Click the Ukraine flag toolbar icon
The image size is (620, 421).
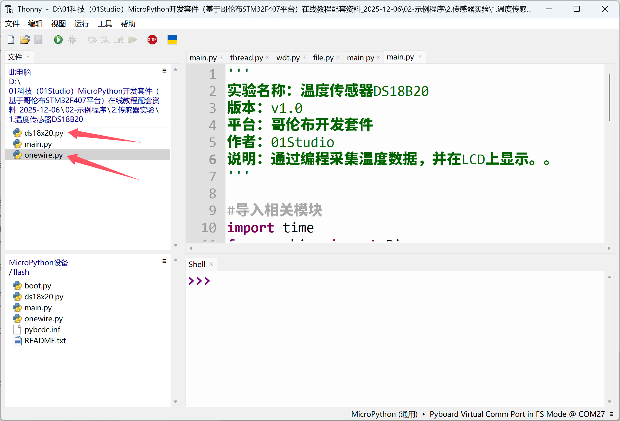click(172, 40)
